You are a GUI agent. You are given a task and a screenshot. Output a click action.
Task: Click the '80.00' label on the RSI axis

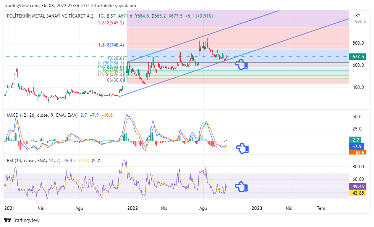(x=358, y=167)
